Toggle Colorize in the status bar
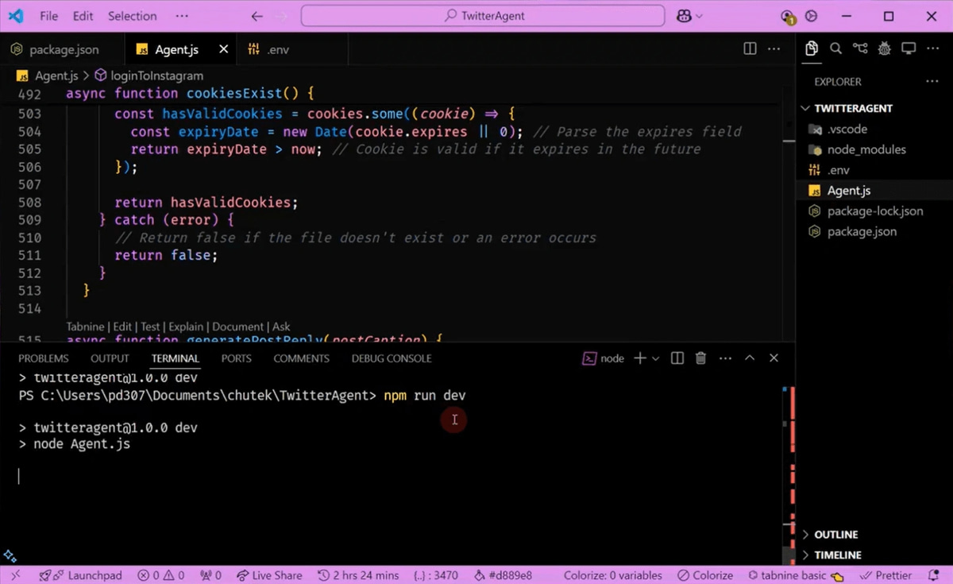The width and height of the screenshot is (953, 584). pos(705,575)
